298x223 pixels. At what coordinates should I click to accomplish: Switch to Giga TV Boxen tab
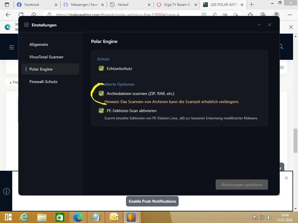pyautogui.click(x=177, y=5)
